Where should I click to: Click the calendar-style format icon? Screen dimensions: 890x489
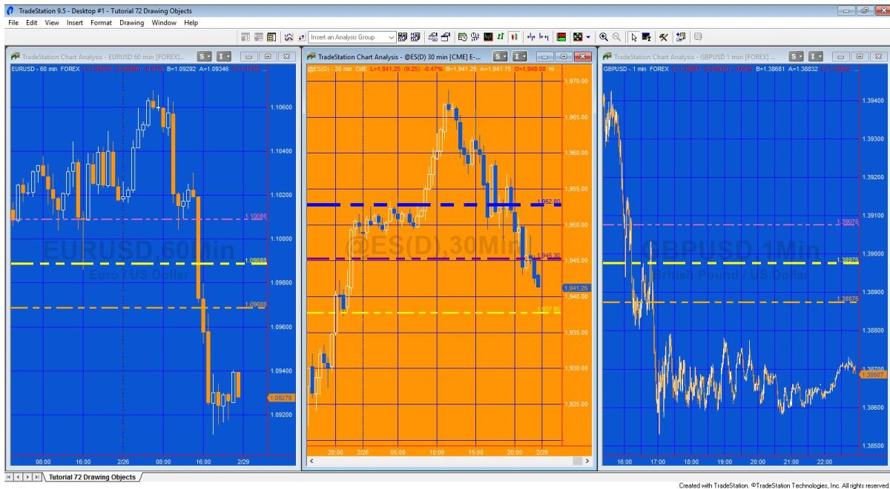click(x=463, y=37)
